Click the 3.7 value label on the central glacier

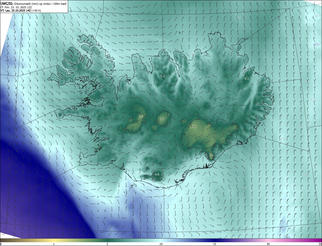(x=162, y=119)
